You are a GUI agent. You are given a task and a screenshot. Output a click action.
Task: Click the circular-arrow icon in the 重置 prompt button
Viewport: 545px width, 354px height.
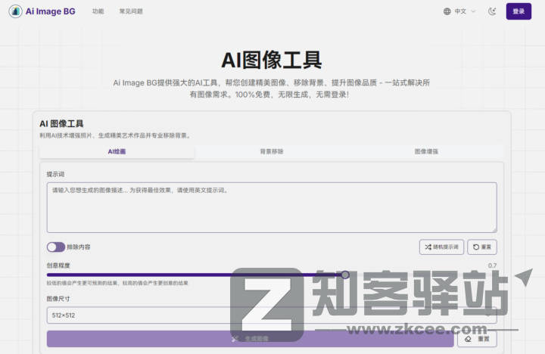[476, 247]
